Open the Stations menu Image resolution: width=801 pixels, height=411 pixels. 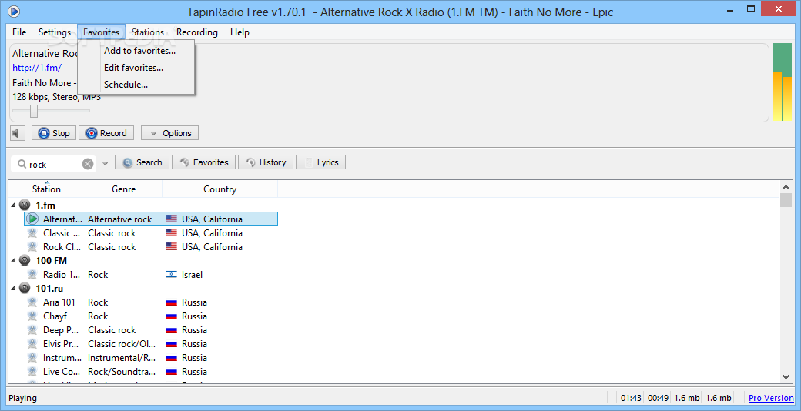click(x=148, y=32)
